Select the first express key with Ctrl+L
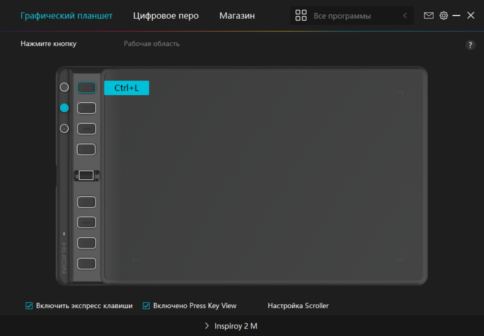Viewport: 484px width, 336px height. pyautogui.click(x=87, y=88)
